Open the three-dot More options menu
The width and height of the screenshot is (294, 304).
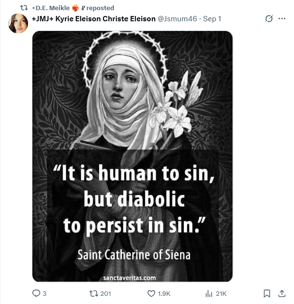pos(282,19)
